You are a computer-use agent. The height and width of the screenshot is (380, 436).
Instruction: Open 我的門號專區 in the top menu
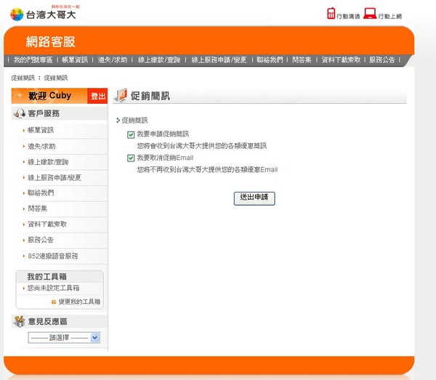point(33,60)
